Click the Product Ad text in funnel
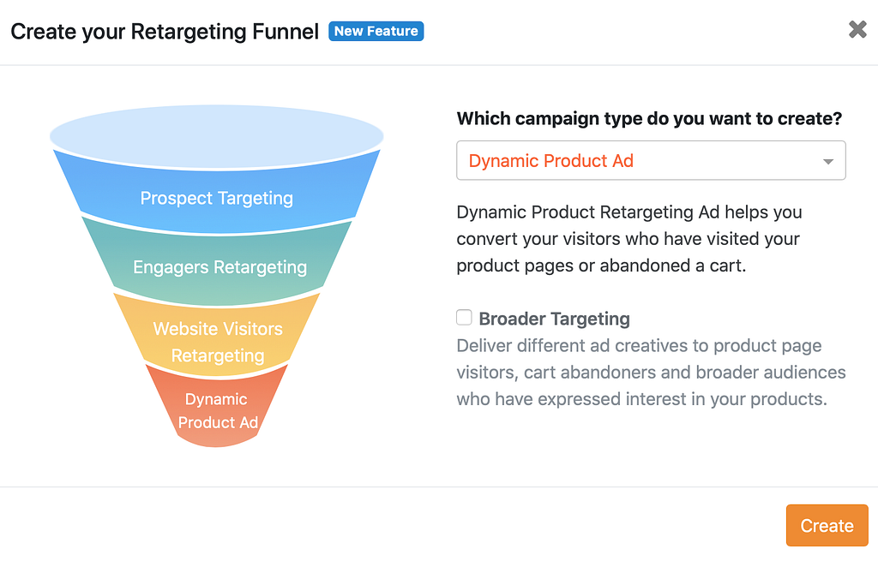The image size is (878, 561). (x=218, y=422)
